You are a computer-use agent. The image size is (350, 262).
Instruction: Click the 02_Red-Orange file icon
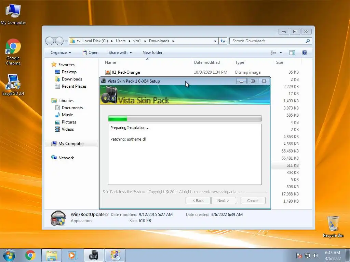[108, 72]
